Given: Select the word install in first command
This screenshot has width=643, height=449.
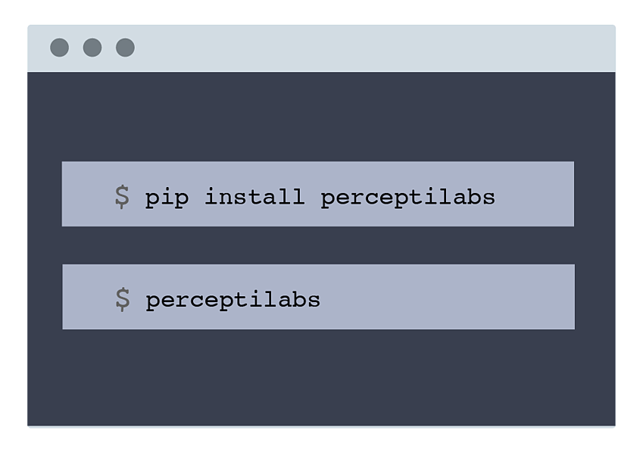Looking at the screenshot, I should 254,196.
